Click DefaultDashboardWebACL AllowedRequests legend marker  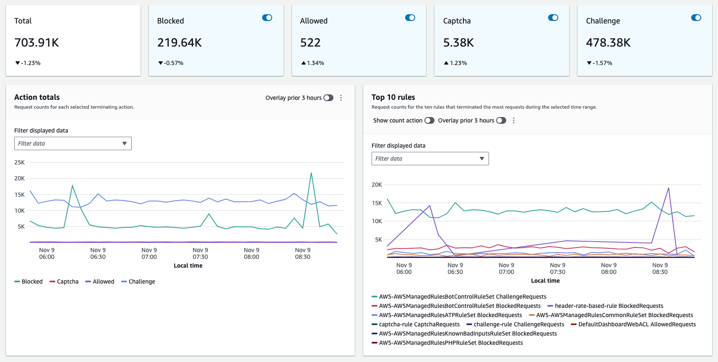point(573,324)
